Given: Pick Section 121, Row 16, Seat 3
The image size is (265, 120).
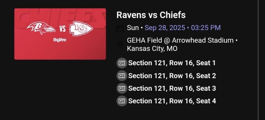Looking at the screenshot, I should [172, 88].
